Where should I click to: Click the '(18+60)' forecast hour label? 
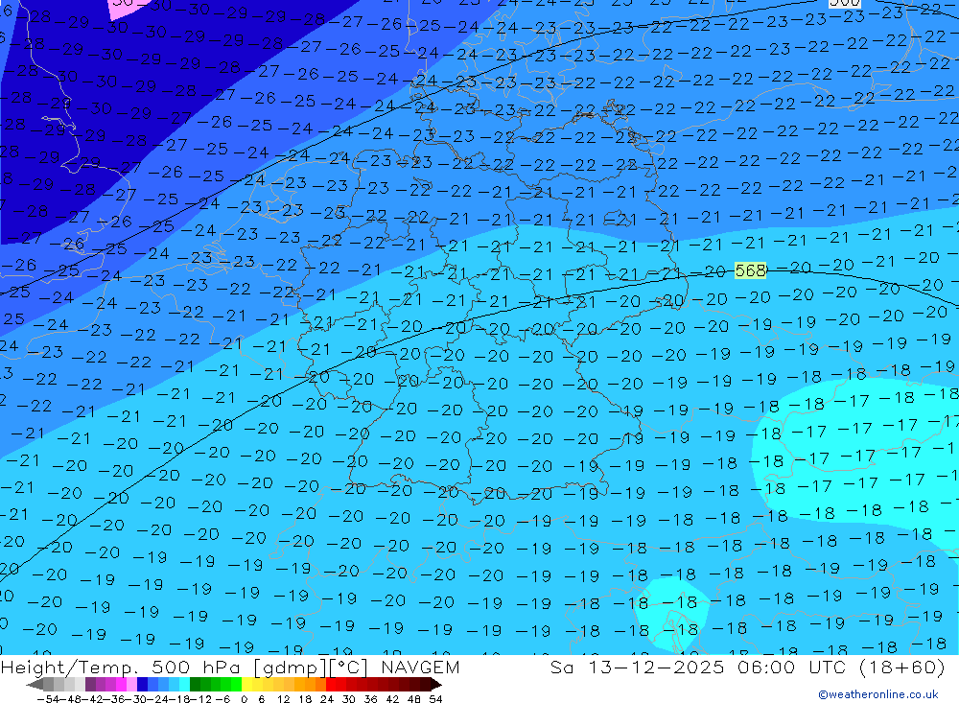tap(902, 667)
